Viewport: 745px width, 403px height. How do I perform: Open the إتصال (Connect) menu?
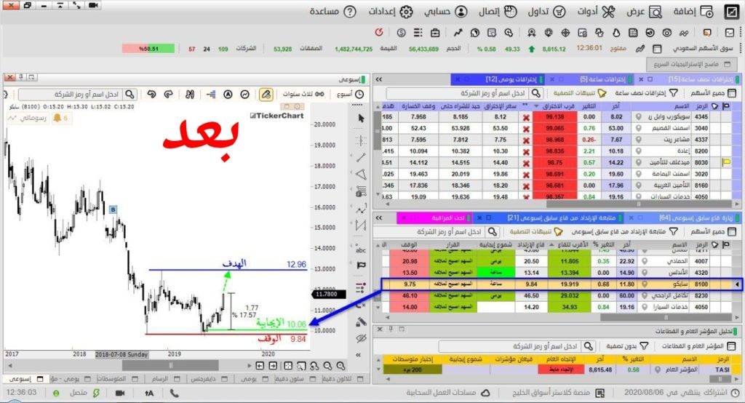point(498,12)
